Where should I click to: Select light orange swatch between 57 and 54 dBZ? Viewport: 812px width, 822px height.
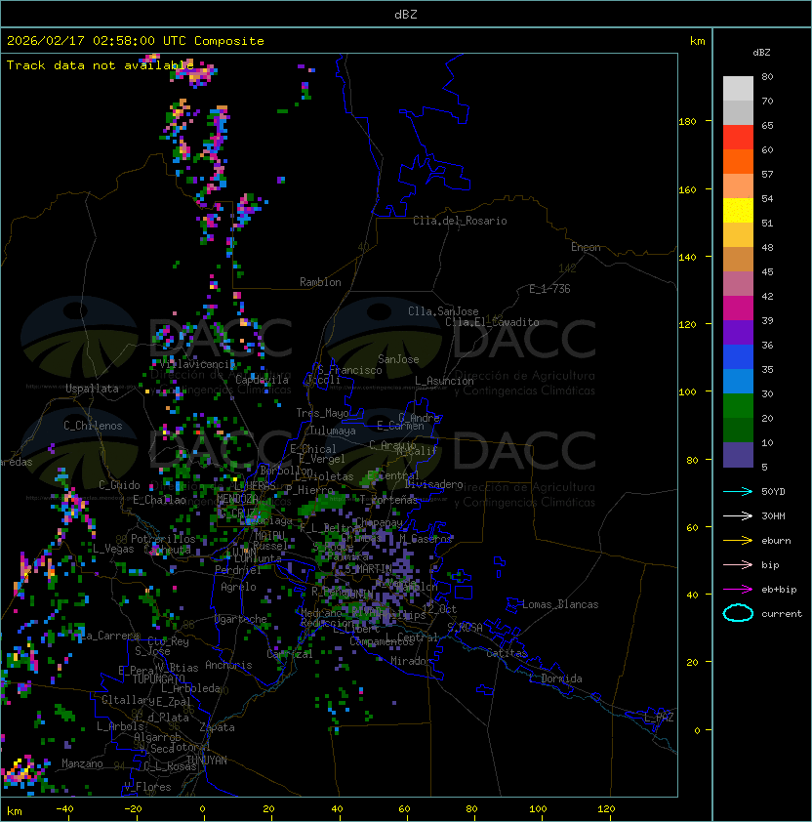tap(738, 186)
